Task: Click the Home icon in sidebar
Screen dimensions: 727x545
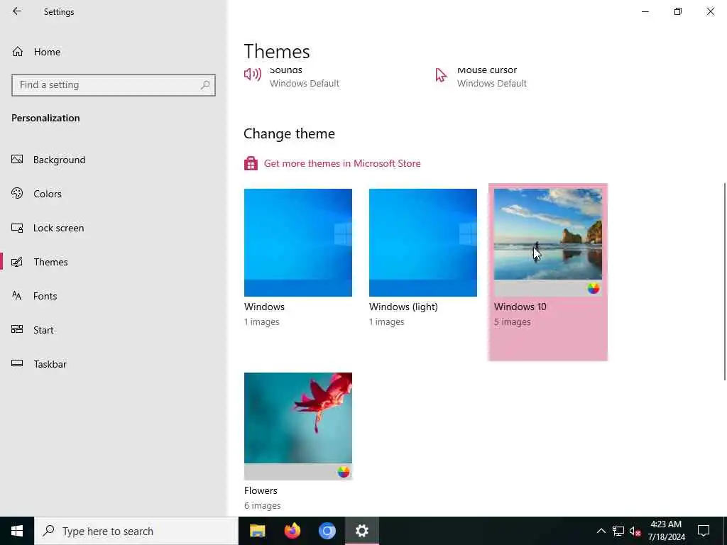Action: pos(18,52)
